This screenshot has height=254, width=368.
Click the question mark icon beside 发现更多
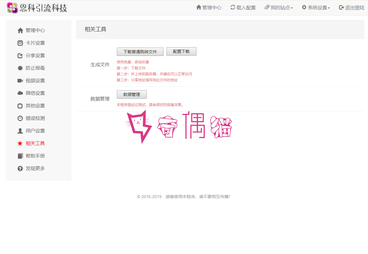20,169
